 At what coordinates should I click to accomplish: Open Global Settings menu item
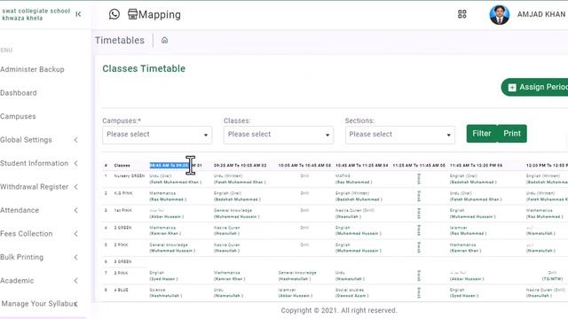tap(26, 140)
